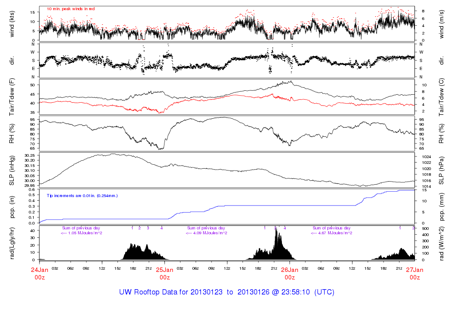
Task: Click the '30.00' SLP tick label
Action: (x=30, y=181)
